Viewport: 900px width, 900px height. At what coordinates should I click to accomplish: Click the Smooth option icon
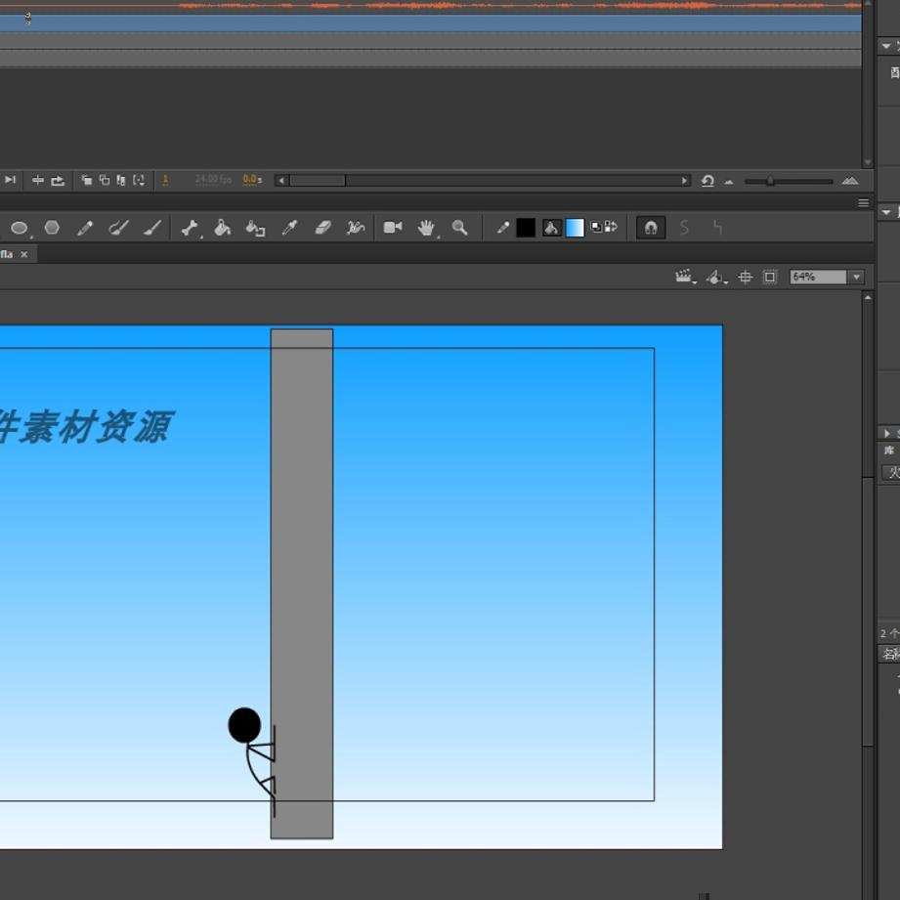(x=684, y=228)
